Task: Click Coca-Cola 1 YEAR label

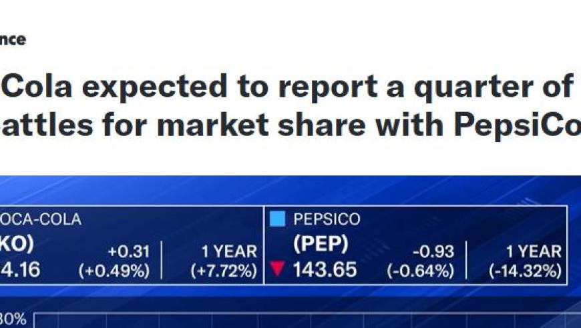Action: (229, 251)
